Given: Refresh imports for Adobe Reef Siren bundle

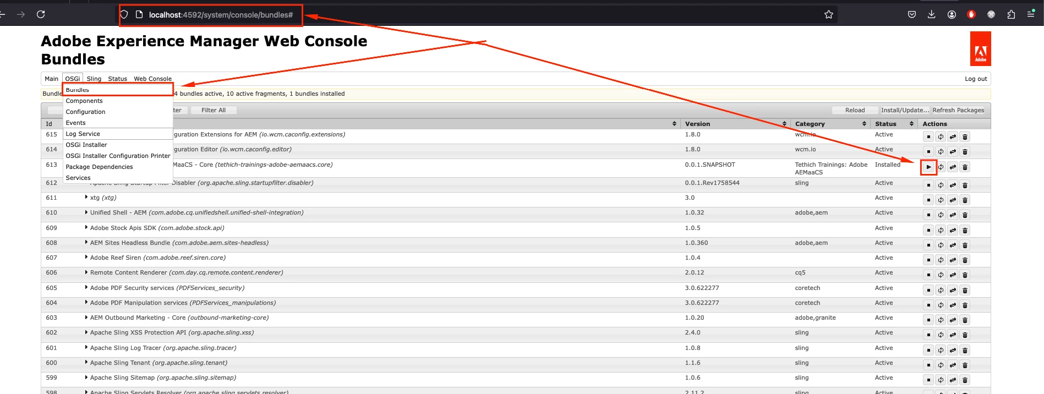Looking at the screenshot, I should coord(941,260).
